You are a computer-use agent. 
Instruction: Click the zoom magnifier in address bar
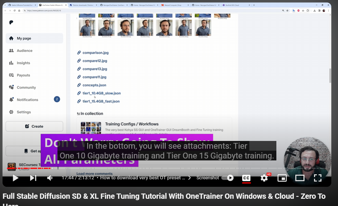click(x=283, y=11)
